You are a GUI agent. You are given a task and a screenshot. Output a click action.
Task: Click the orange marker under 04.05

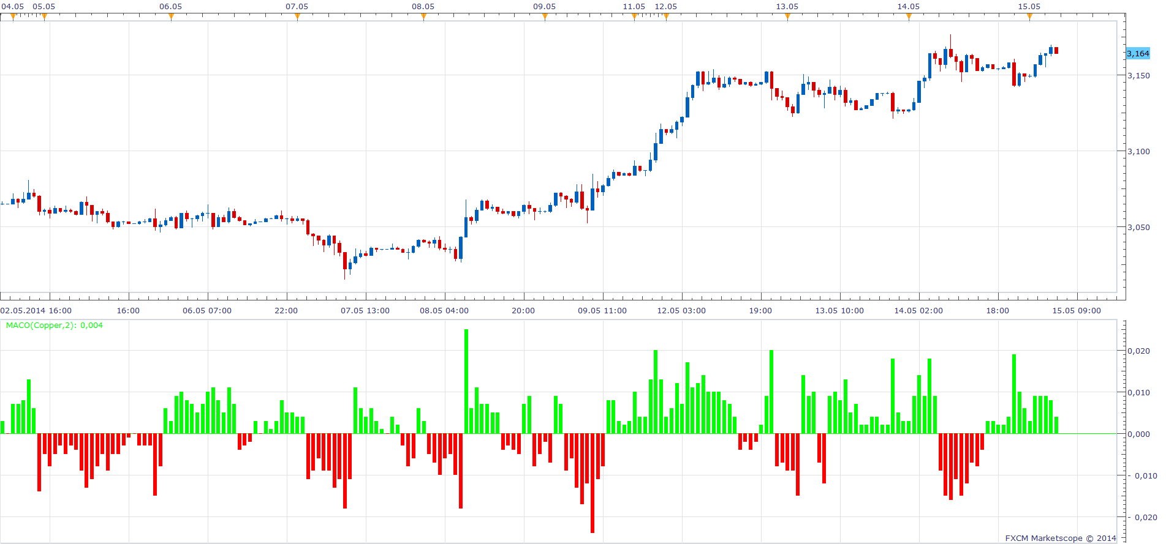tap(13, 17)
